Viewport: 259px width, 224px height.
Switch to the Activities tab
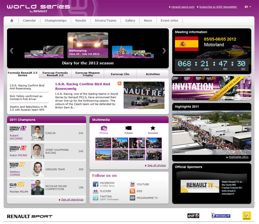click(x=153, y=74)
